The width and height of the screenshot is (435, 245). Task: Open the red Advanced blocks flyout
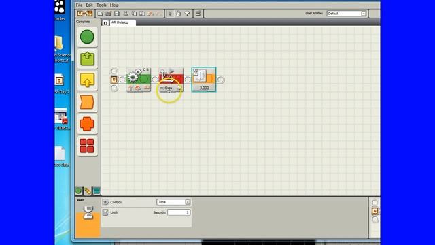pos(87,146)
